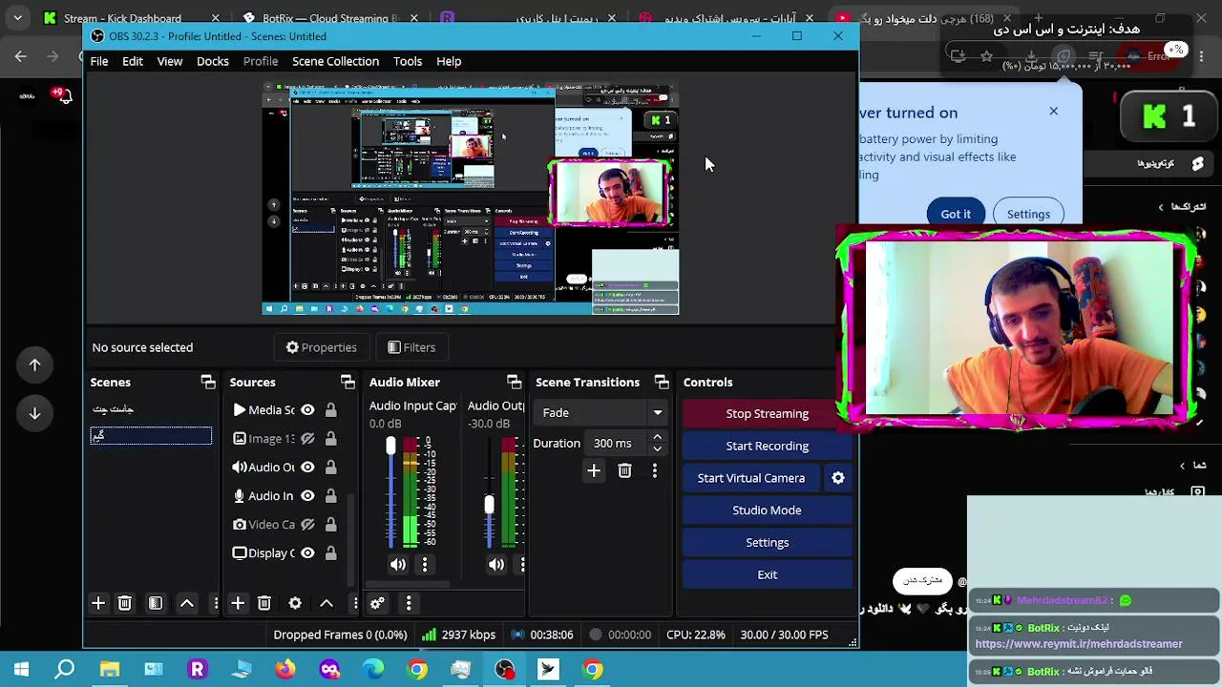The width and height of the screenshot is (1222, 687).
Task: Open reymit.ir link in chat
Action: (1079, 644)
